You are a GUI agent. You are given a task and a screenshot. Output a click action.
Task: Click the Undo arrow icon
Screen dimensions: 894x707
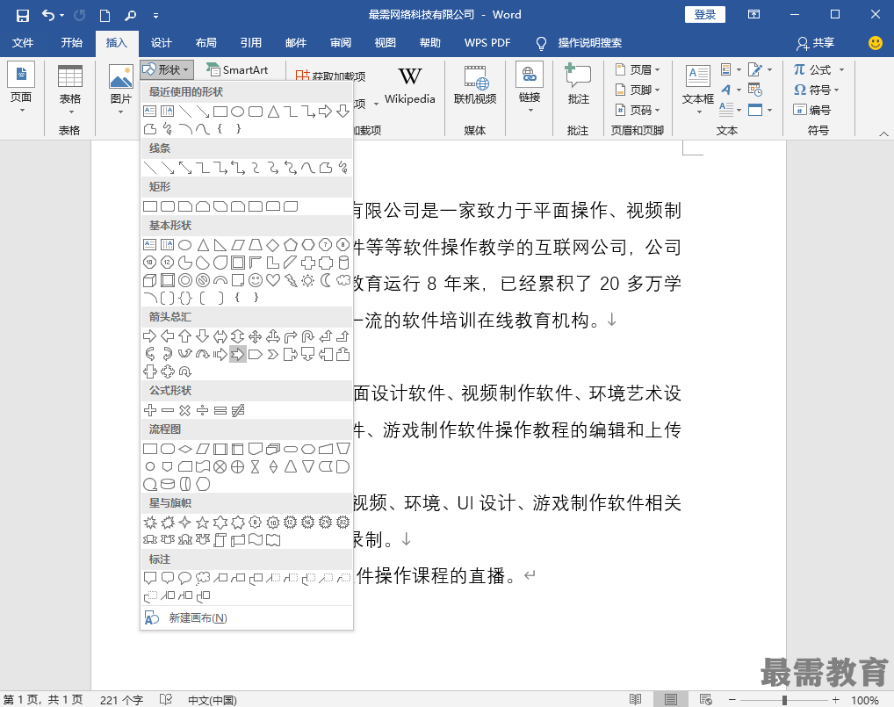48,16
